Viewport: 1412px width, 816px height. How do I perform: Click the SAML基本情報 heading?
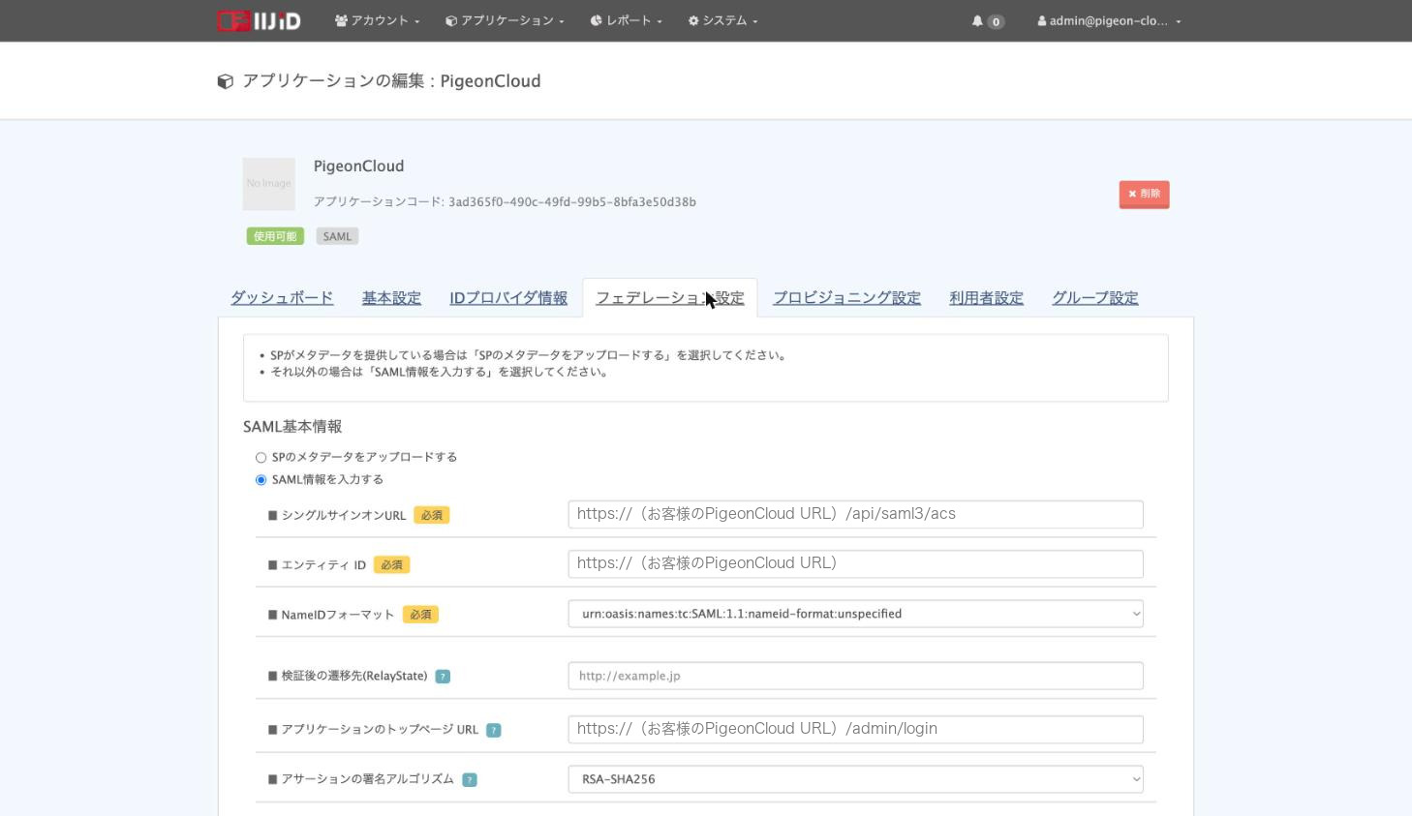tap(292, 427)
